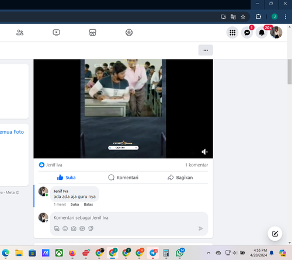Open Microsoft Edge from taskbar
This screenshot has height=260, width=292.
pos(5,253)
